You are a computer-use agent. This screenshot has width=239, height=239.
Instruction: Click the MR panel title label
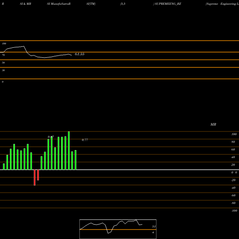click(213, 124)
